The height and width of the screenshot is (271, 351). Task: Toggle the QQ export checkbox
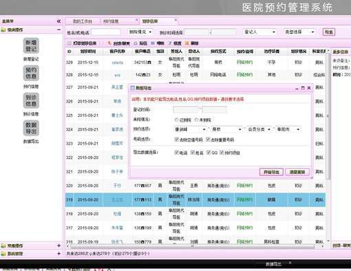click(209, 153)
